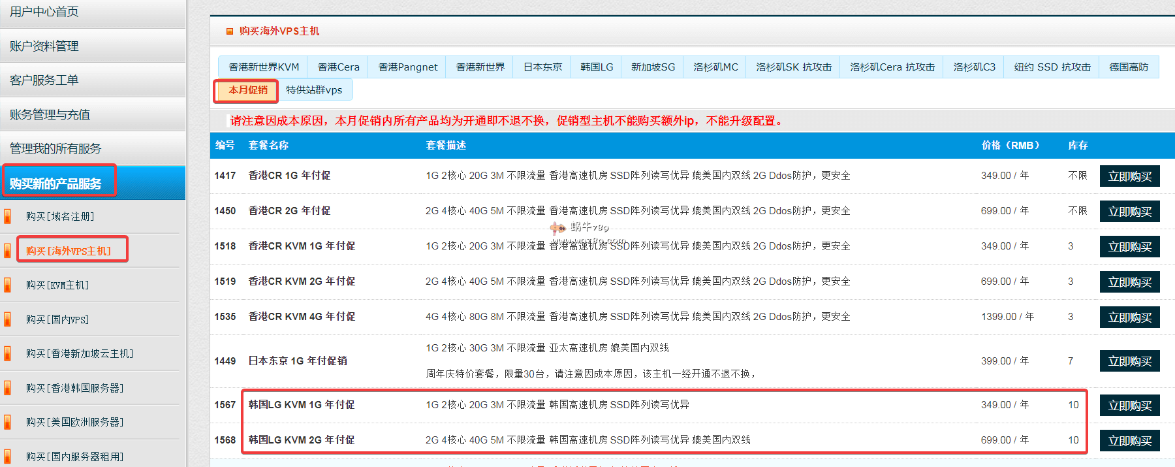Open the 日本东京 tab
This screenshot has height=467, width=1175.
click(542, 67)
